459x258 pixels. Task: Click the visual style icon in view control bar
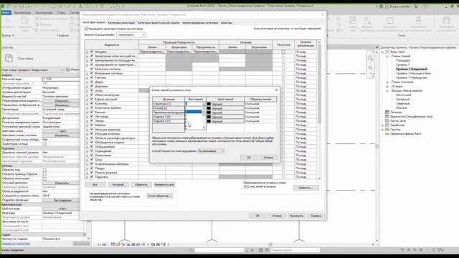click(118, 244)
